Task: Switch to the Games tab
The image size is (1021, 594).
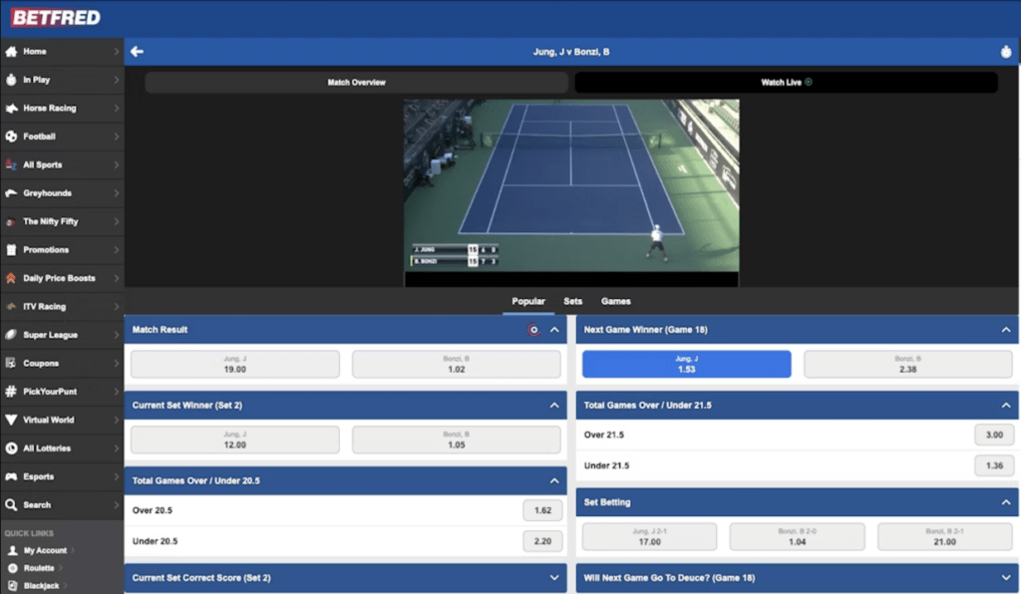Action: pos(616,301)
